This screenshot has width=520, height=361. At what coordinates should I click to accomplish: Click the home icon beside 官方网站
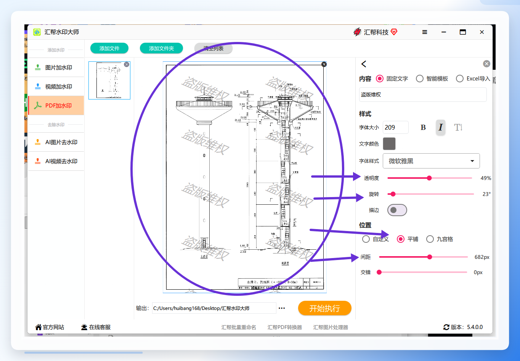tap(39, 327)
